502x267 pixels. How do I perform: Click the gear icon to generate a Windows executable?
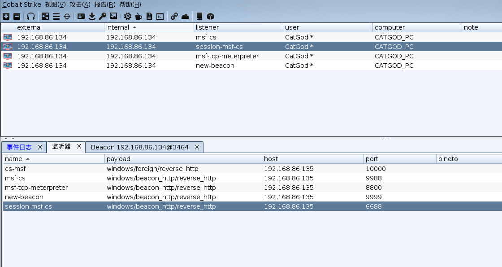point(128,16)
